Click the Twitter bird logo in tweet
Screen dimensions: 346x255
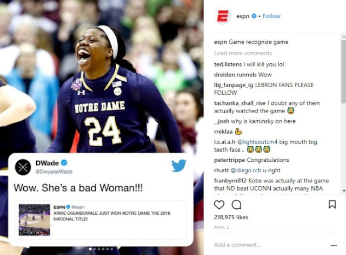point(179,165)
